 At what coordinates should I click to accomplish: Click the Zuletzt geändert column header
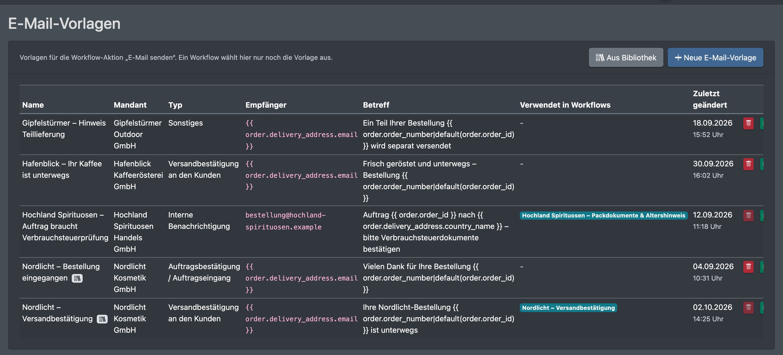click(x=710, y=99)
